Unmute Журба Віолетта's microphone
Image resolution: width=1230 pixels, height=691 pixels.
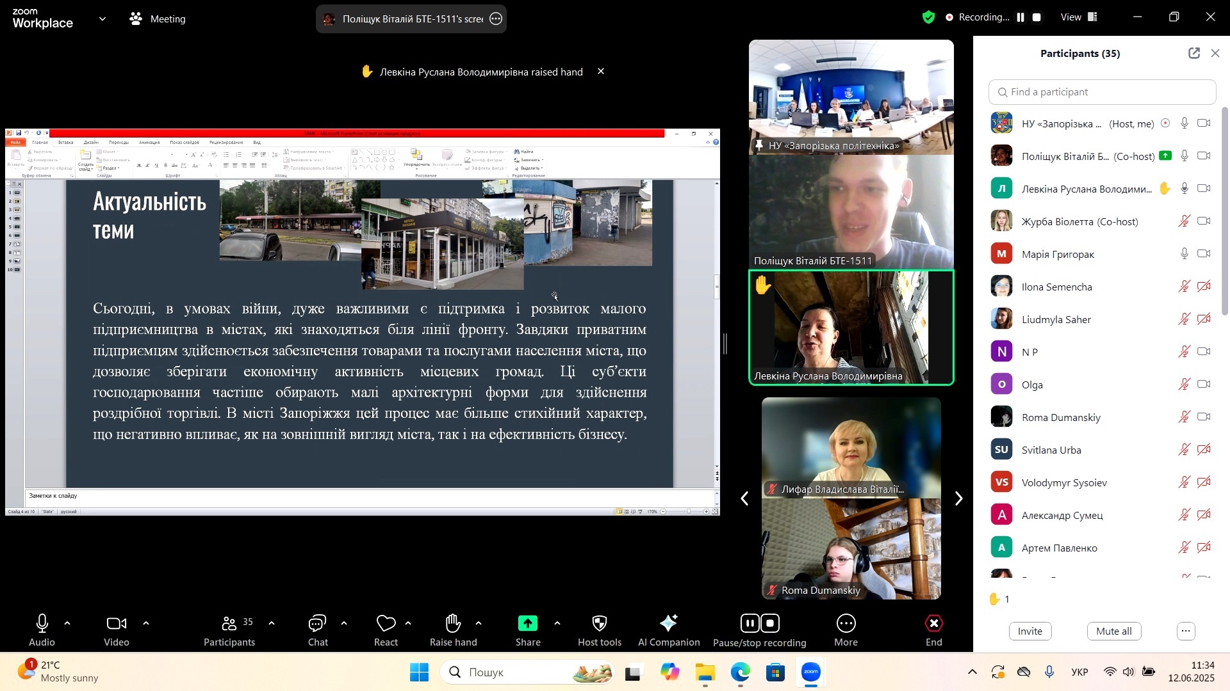pos(1185,221)
